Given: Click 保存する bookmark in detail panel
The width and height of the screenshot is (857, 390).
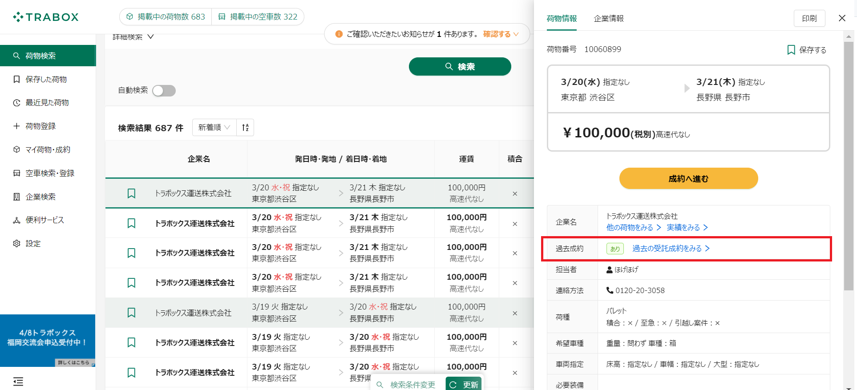Looking at the screenshot, I should point(806,50).
